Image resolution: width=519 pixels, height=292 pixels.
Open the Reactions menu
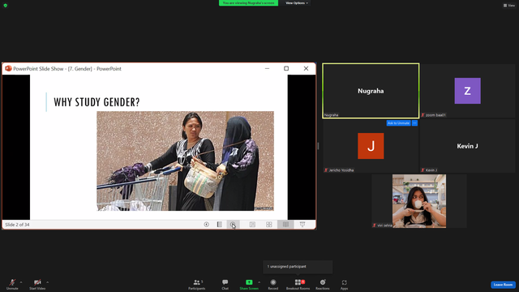tap(323, 284)
